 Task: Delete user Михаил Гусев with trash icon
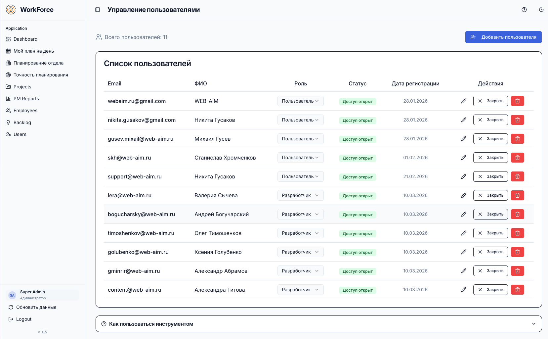[x=518, y=139]
